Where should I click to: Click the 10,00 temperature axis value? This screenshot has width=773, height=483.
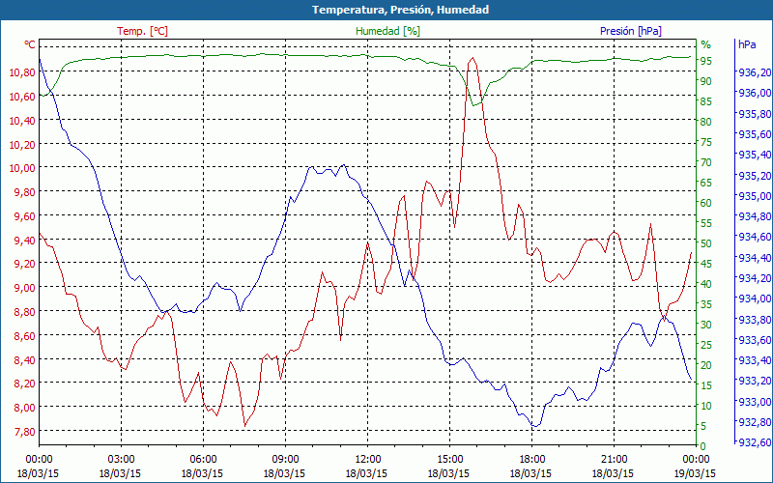pyautogui.click(x=22, y=168)
